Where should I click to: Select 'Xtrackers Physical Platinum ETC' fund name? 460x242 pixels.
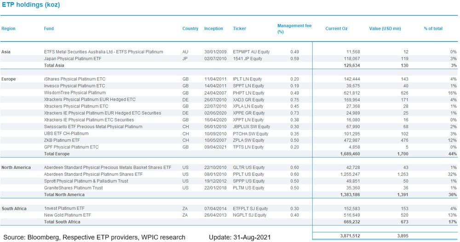[x=76, y=106]
